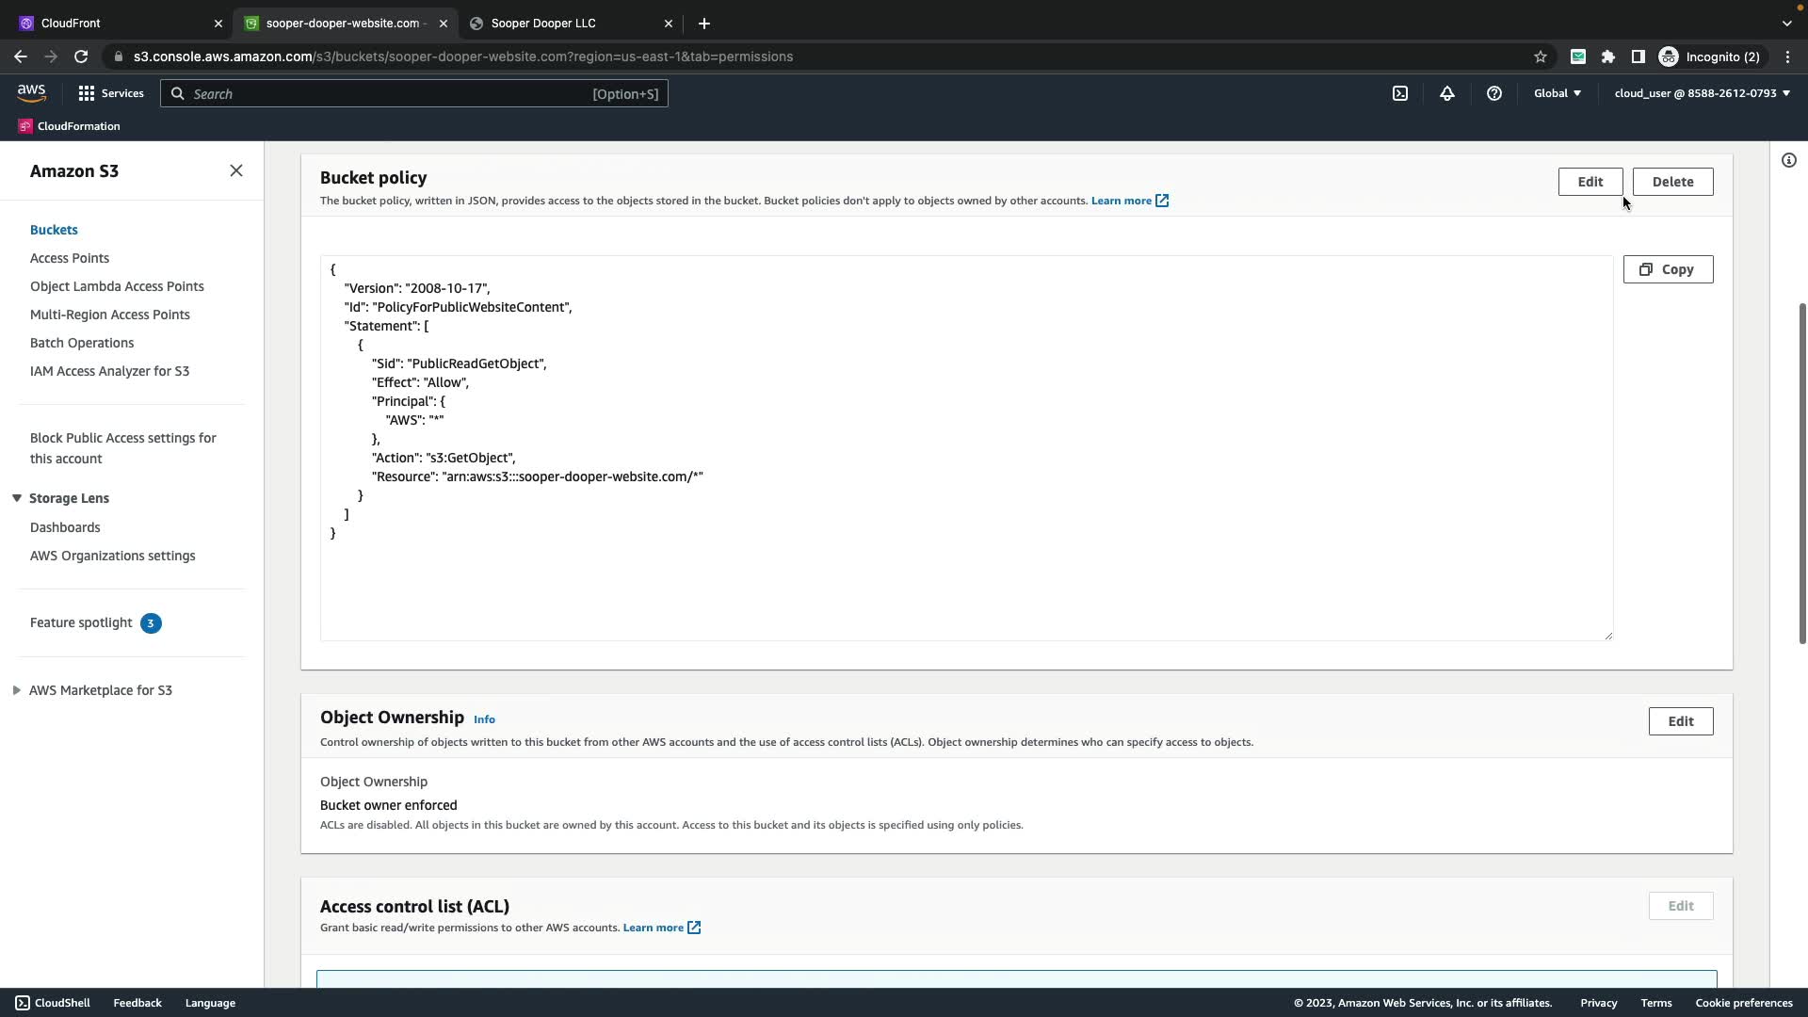
Task: Open AWS CloudShell icon in top navbar
Action: (1400, 93)
